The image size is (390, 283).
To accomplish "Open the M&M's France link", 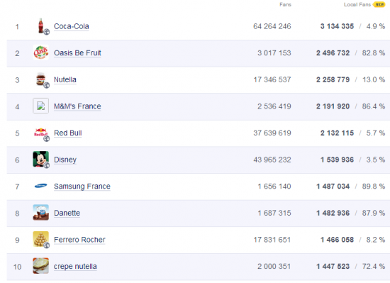I will 77,106.
